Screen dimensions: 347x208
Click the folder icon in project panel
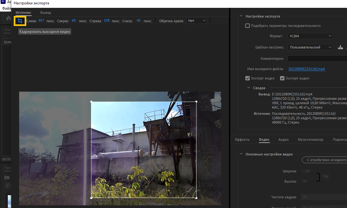click(7, 177)
